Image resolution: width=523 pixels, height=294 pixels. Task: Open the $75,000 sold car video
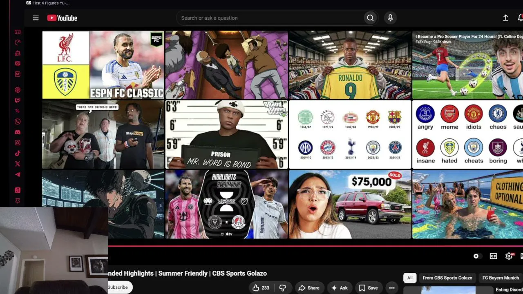[x=350, y=204]
